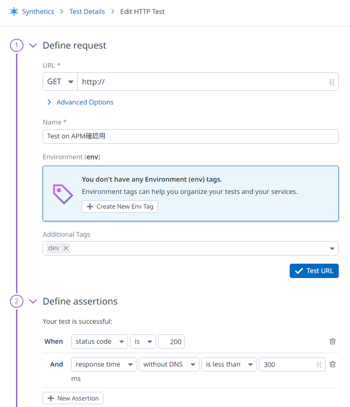Click the Synthetics logo icon
350x407 pixels.
[x=14, y=12]
